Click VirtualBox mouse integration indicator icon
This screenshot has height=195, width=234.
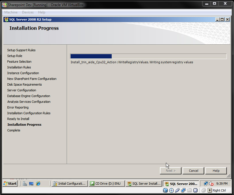click(204, 190)
